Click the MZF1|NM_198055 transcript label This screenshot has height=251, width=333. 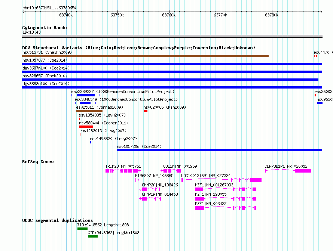[x=211, y=194]
